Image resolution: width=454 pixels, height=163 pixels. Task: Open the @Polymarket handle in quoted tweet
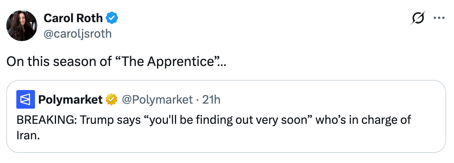[157, 100]
